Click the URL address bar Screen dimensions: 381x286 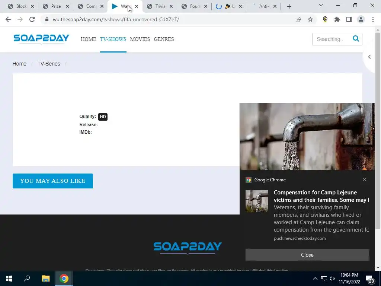168,19
